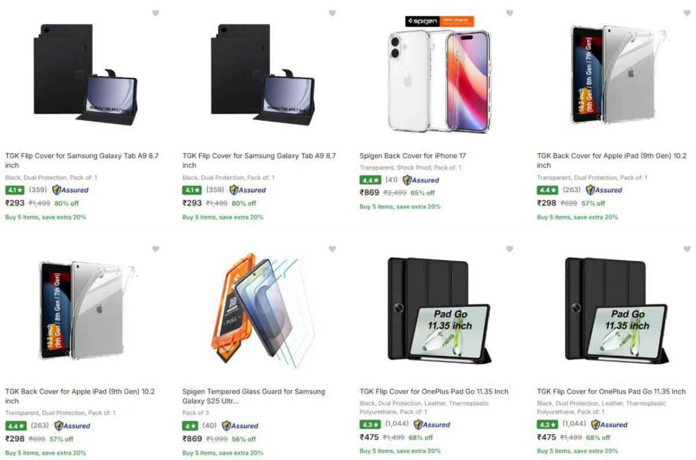This screenshot has height=460, width=696.
Task: Toggle heart on top-row TGK iPad back cover
Action: [x=687, y=13]
